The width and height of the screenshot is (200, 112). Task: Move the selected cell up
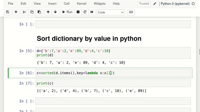[48, 12]
